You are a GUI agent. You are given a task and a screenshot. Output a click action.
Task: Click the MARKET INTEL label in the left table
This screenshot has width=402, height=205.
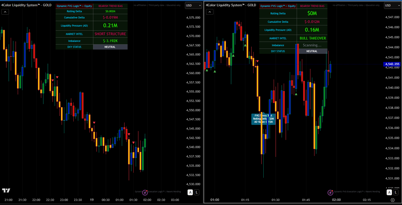click(x=74, y=34)
